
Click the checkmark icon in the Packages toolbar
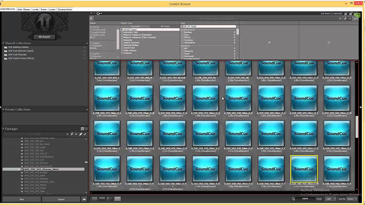pos(85,134)
